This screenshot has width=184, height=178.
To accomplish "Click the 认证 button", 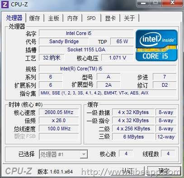I will coord(127,171).
